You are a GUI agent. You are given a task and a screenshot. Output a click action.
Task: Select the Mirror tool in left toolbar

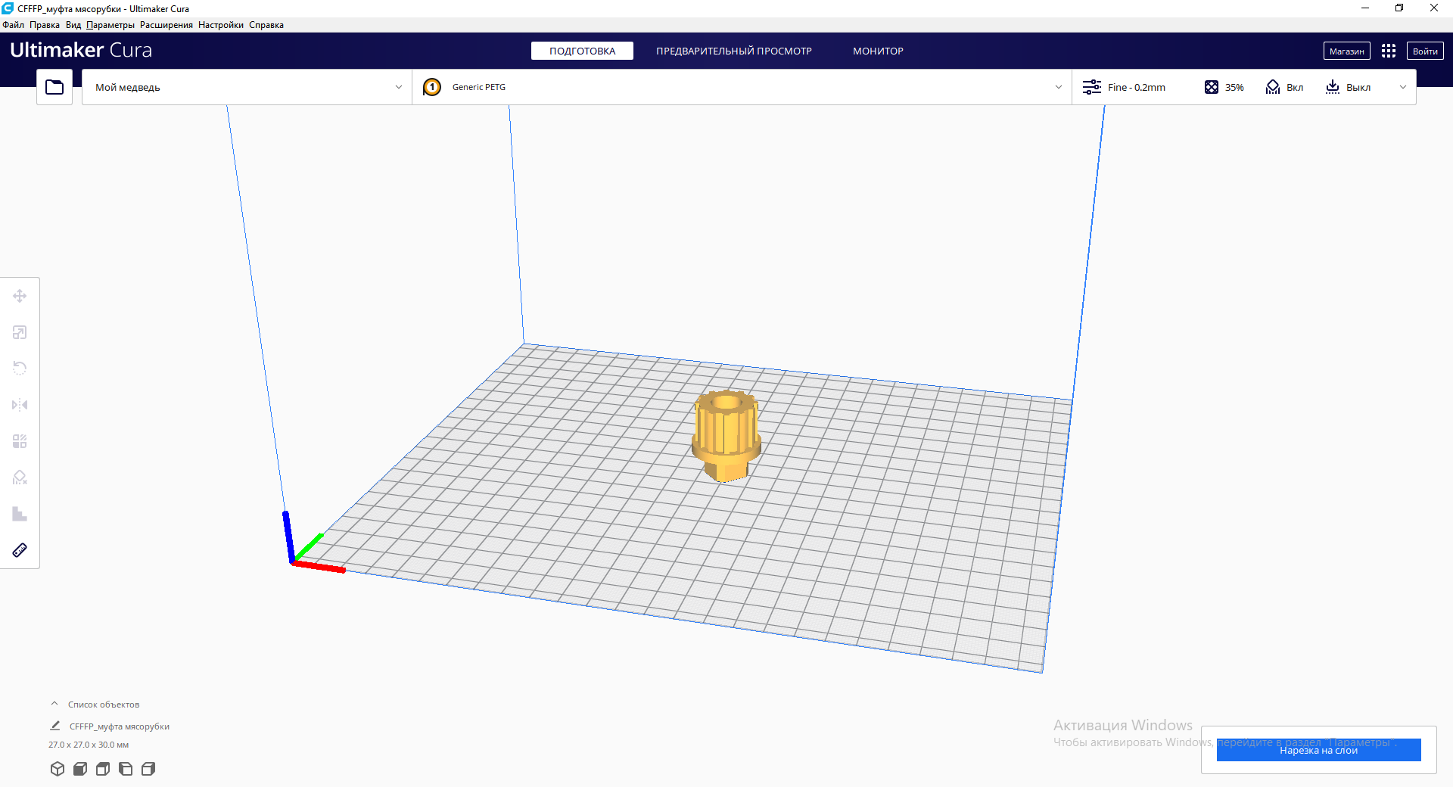pyautogui.click(x=20, y=405)
